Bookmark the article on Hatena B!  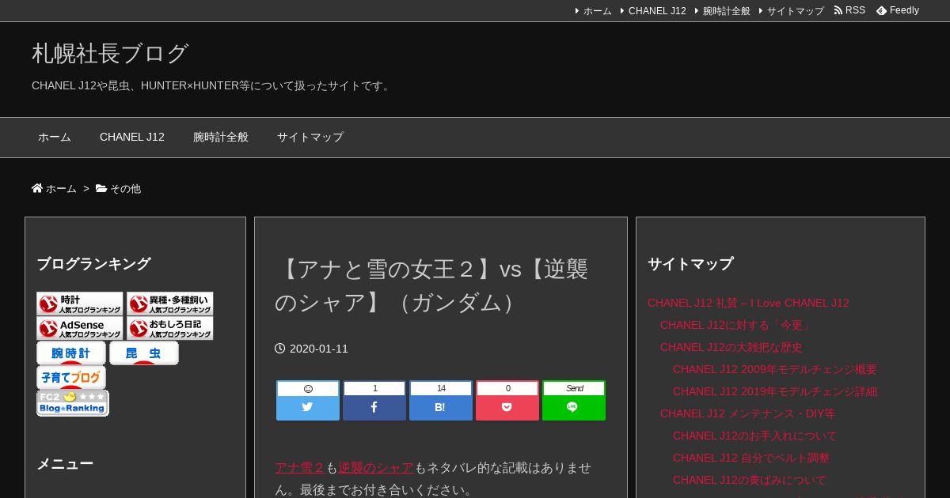[x=441, y=401]
